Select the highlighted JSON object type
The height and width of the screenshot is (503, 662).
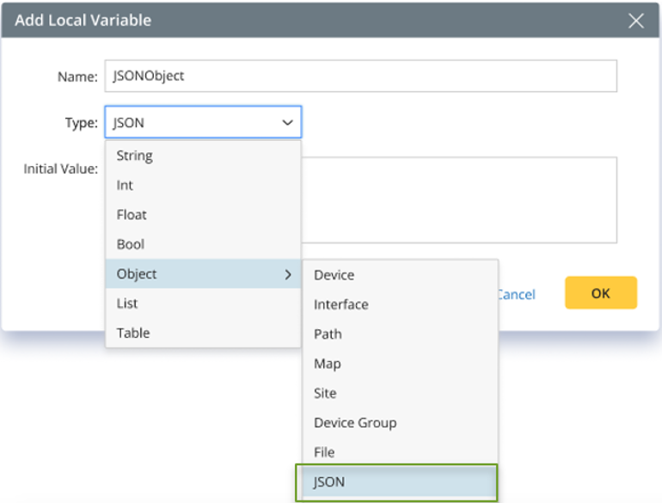click(x=329, y=482)
